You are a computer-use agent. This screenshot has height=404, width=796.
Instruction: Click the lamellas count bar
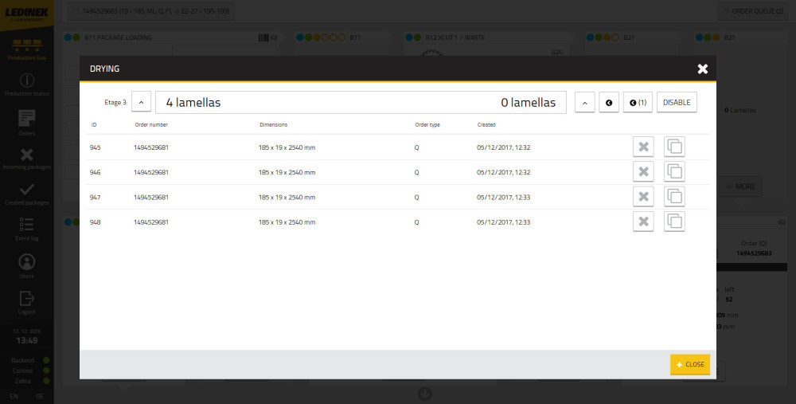pyautogui.click(x=361, y=103)
